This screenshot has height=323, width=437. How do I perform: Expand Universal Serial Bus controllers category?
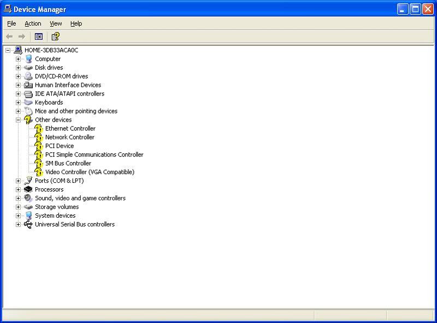[18, 224]
